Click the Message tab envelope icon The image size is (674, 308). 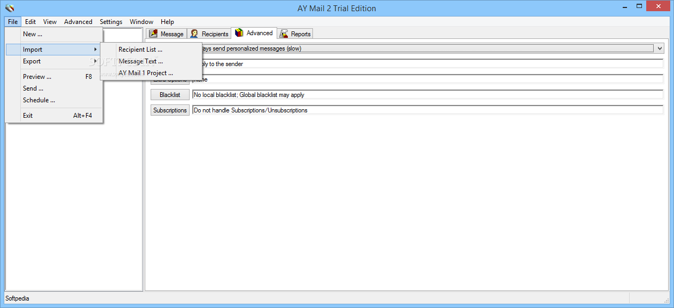click(153, 34)
